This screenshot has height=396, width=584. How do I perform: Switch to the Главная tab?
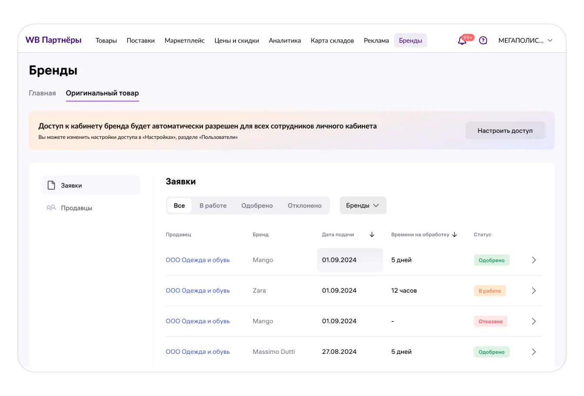[x=42, y=93]
